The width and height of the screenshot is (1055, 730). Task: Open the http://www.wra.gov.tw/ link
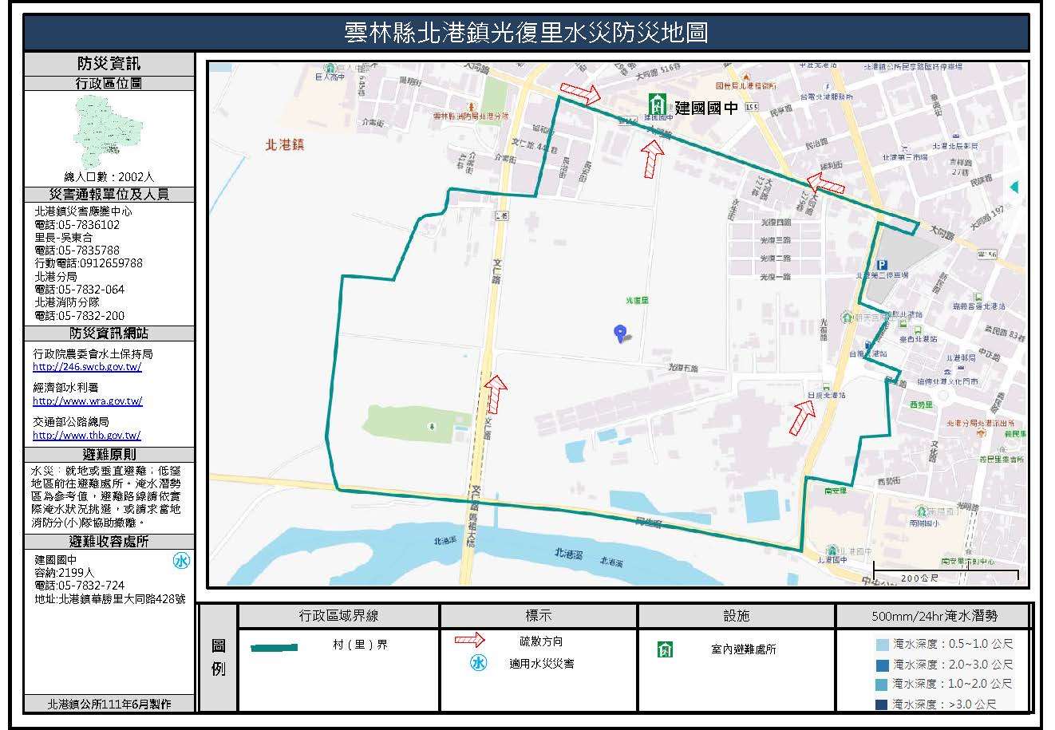[88, 401]
